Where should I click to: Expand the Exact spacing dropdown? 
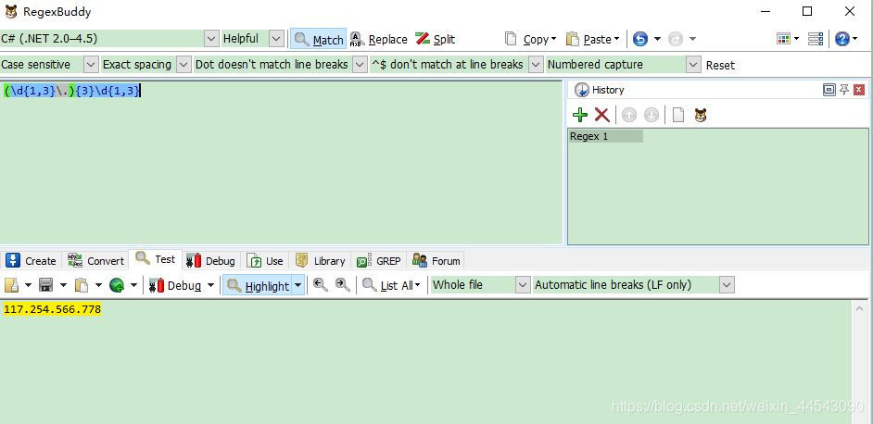(183, 65)
